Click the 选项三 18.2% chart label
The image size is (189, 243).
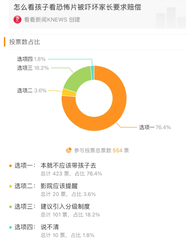point(33,68)
